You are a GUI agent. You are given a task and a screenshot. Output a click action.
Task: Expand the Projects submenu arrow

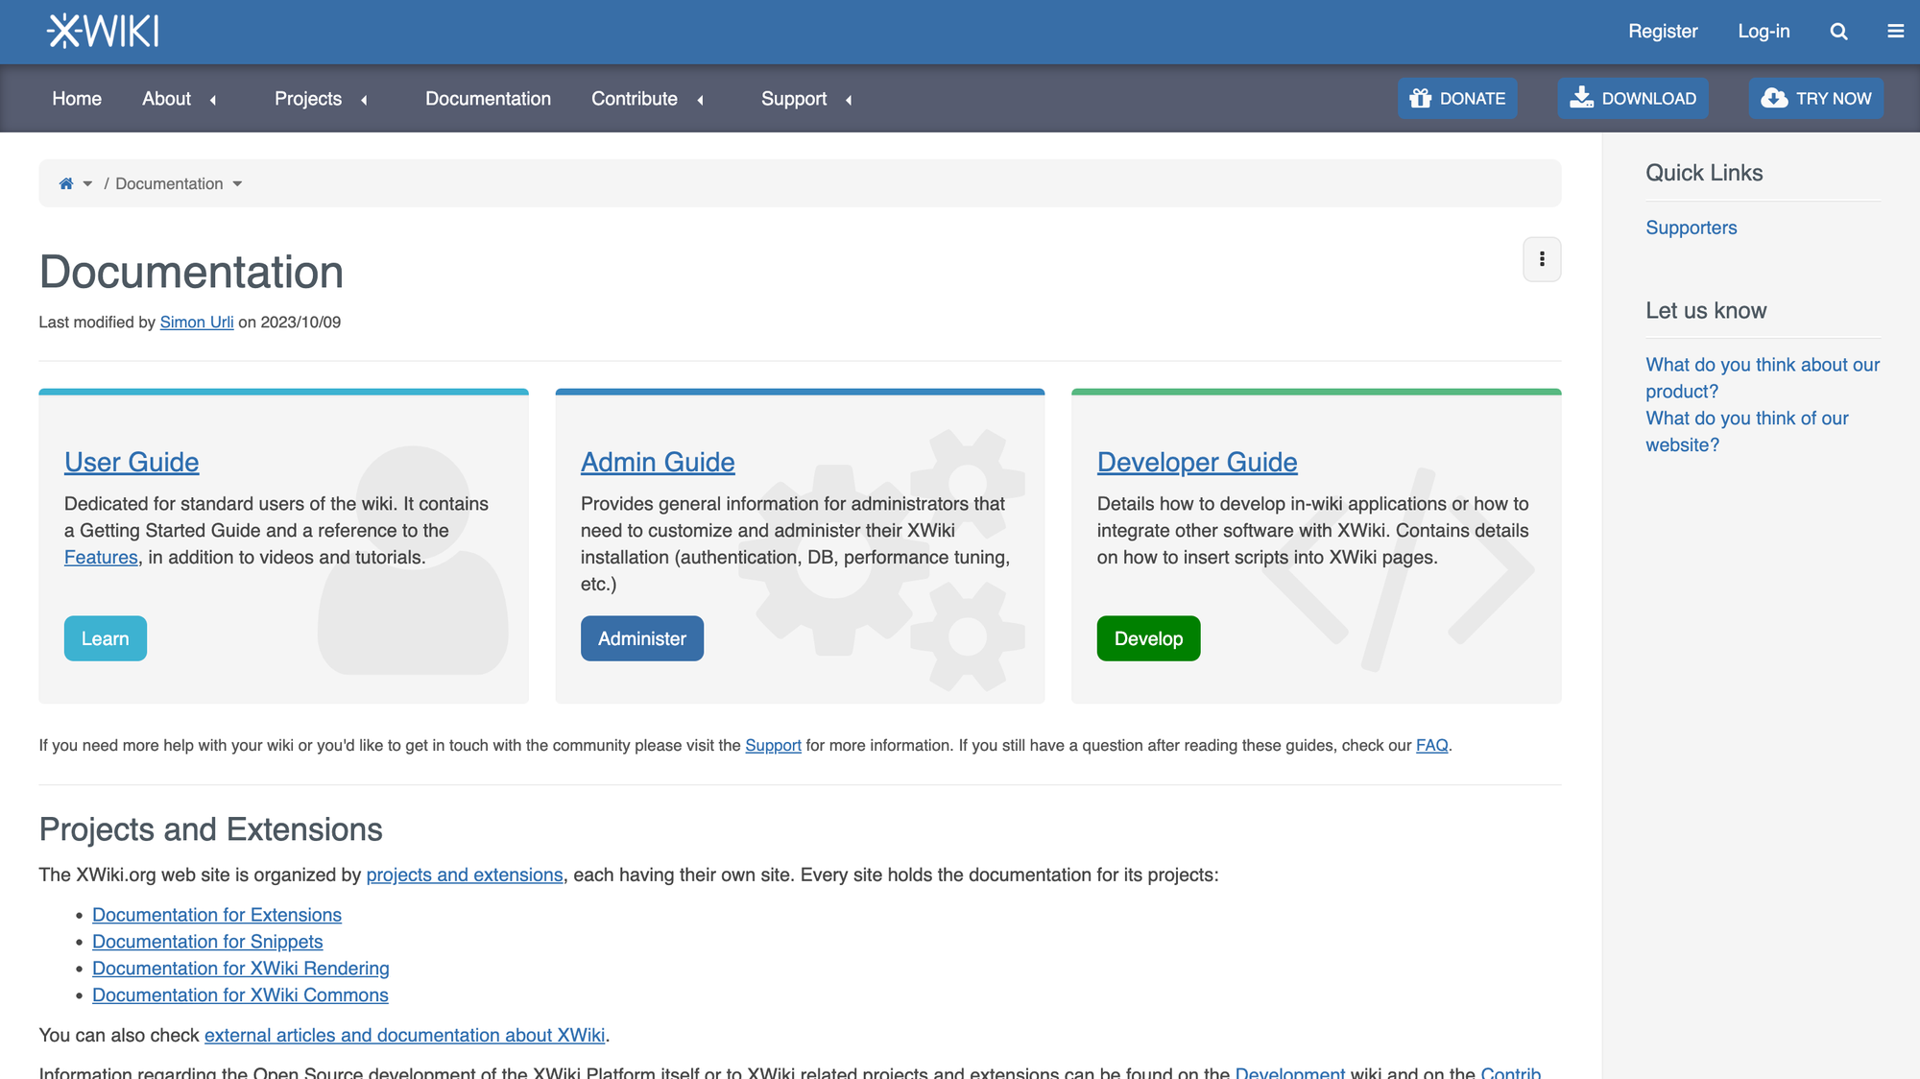point(365,100)
